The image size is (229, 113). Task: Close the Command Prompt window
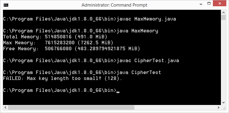click(219, 4)
